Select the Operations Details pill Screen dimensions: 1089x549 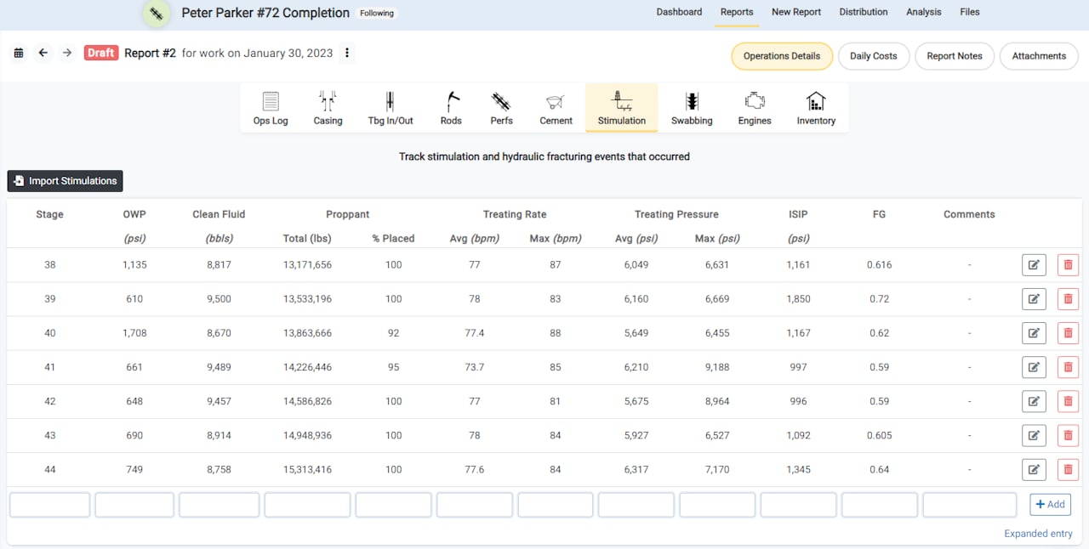(x=782, y=56)
